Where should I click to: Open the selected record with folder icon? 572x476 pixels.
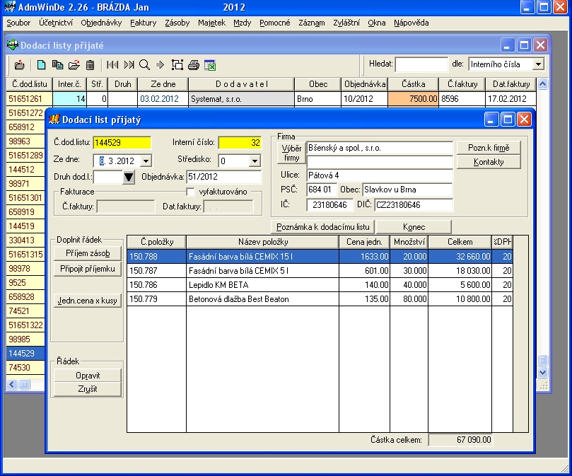pyautogui.click(x=74, y=65)
